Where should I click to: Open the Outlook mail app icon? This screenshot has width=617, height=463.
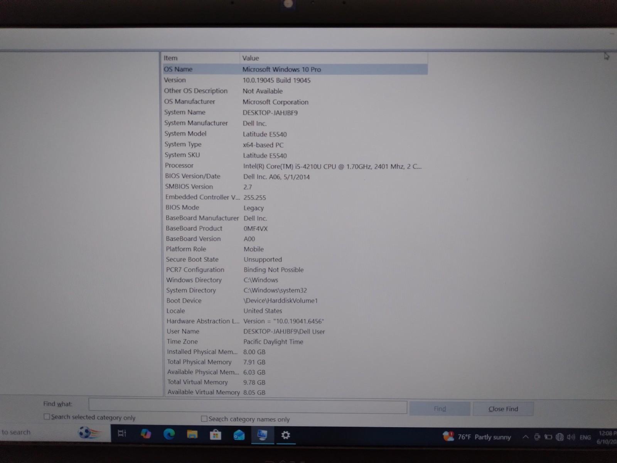tap(239, 435)
